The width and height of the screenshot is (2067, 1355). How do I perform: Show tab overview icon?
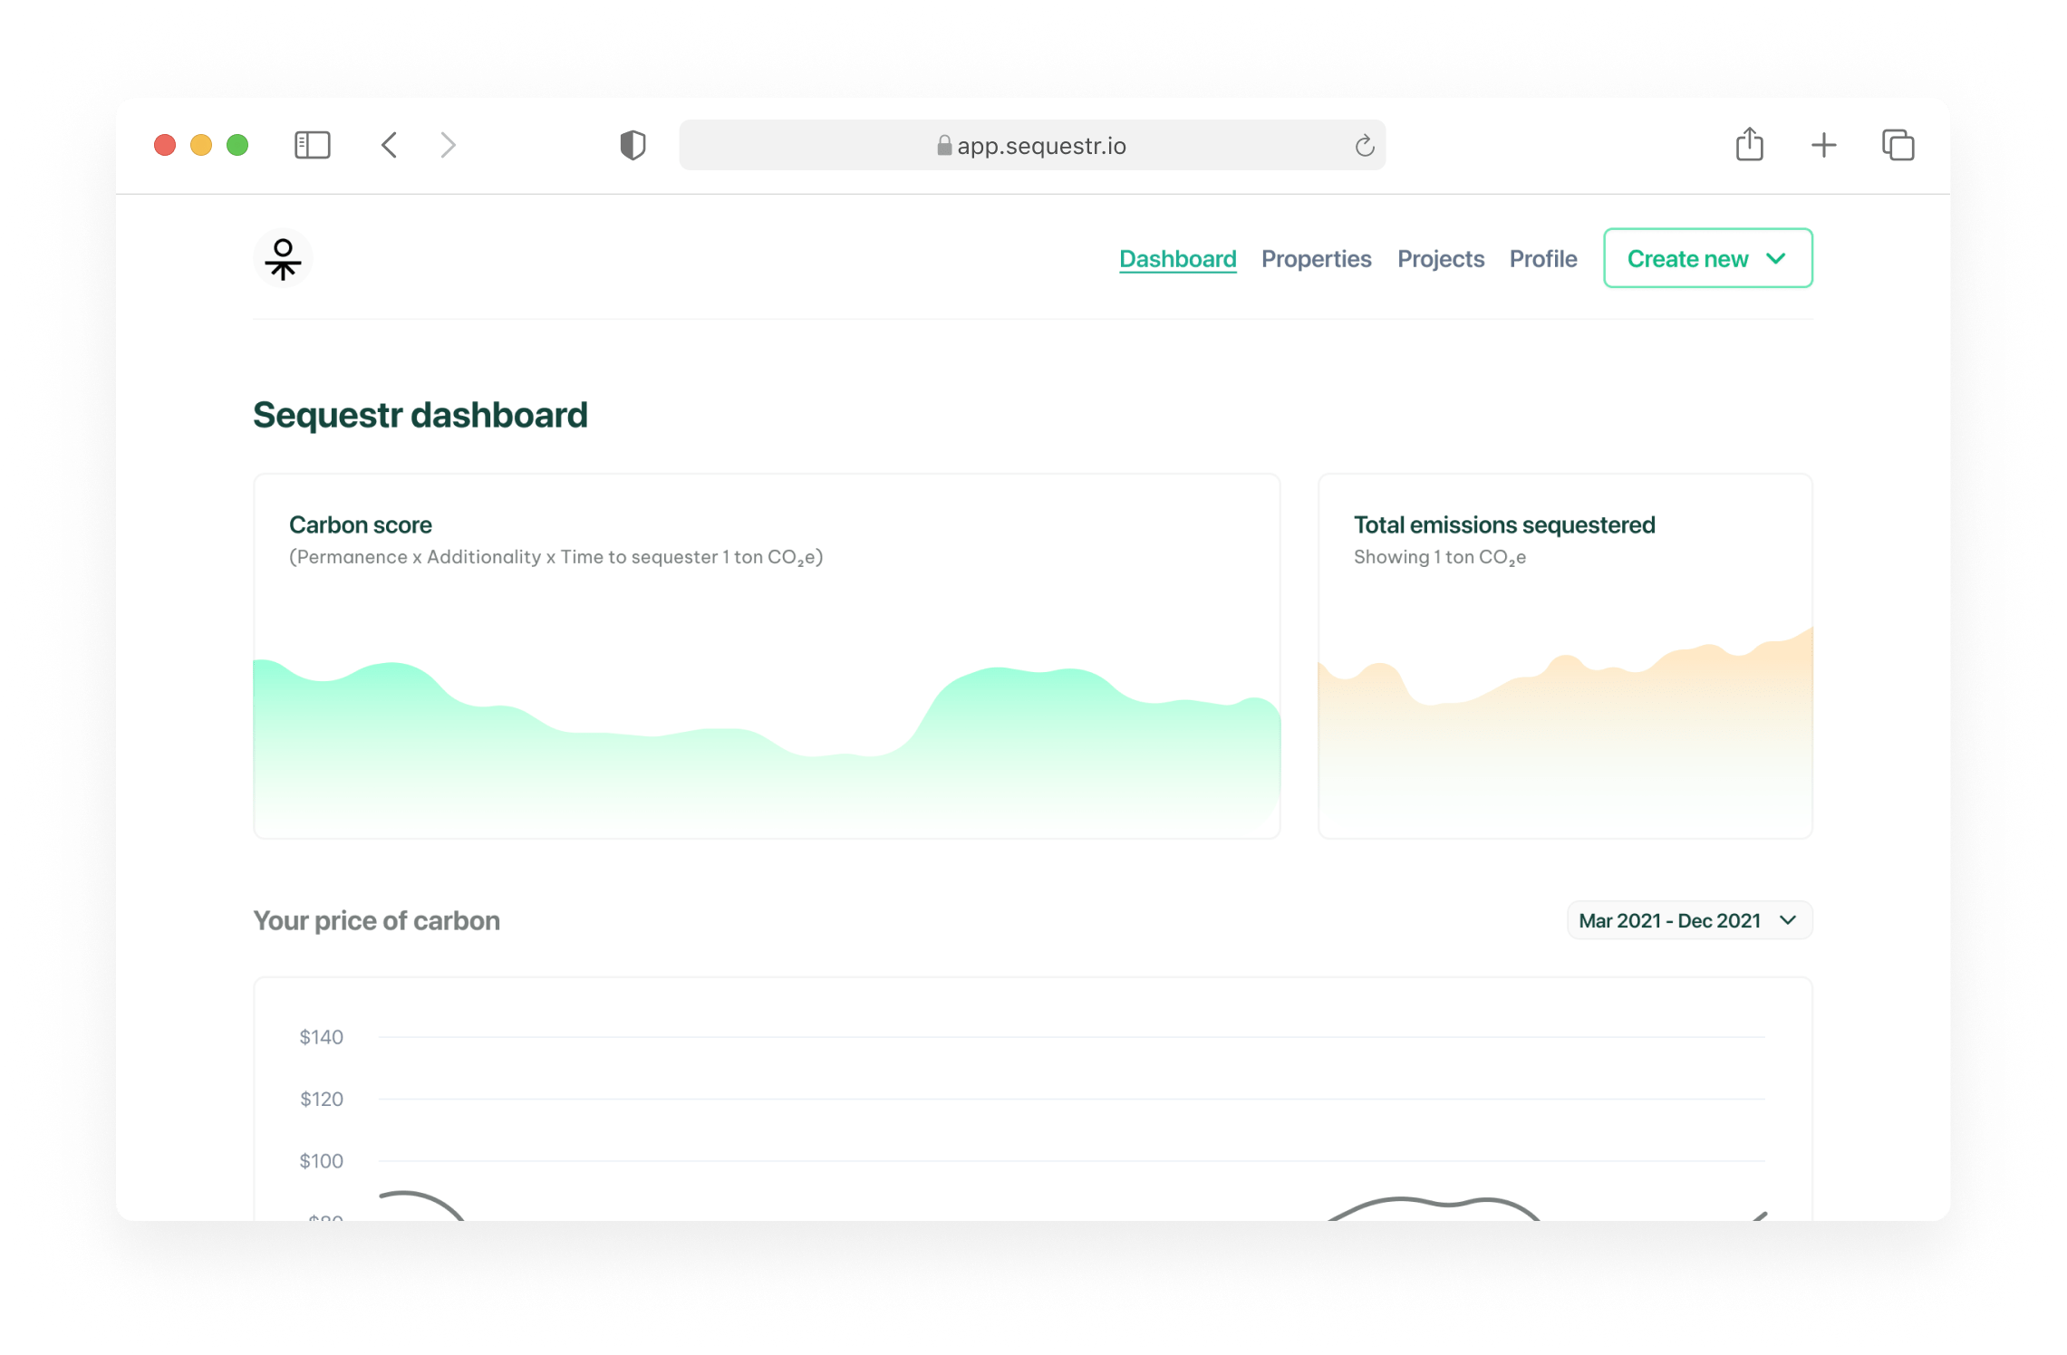pos(1898,145)
